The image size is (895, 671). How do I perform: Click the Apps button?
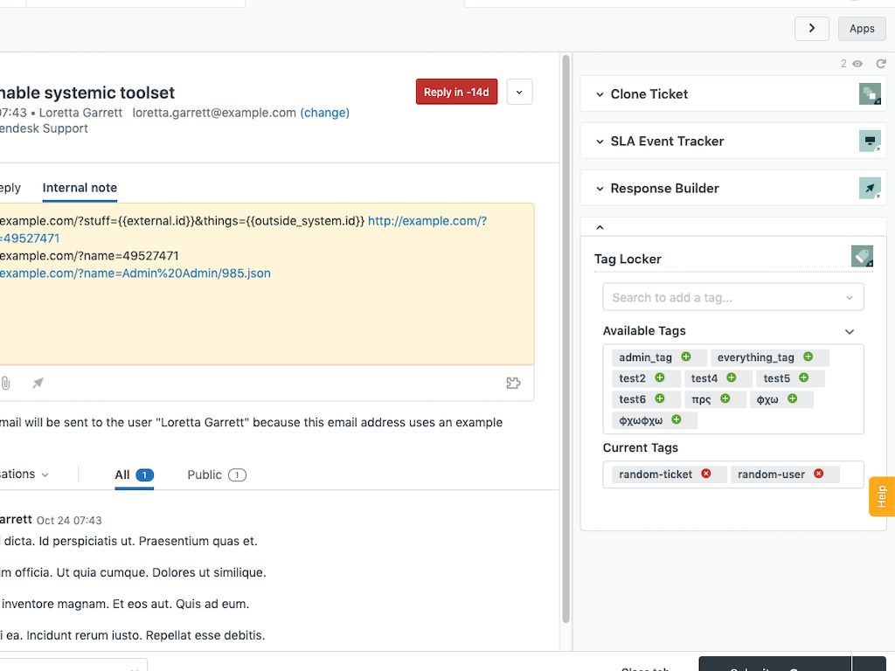(861, 29)
